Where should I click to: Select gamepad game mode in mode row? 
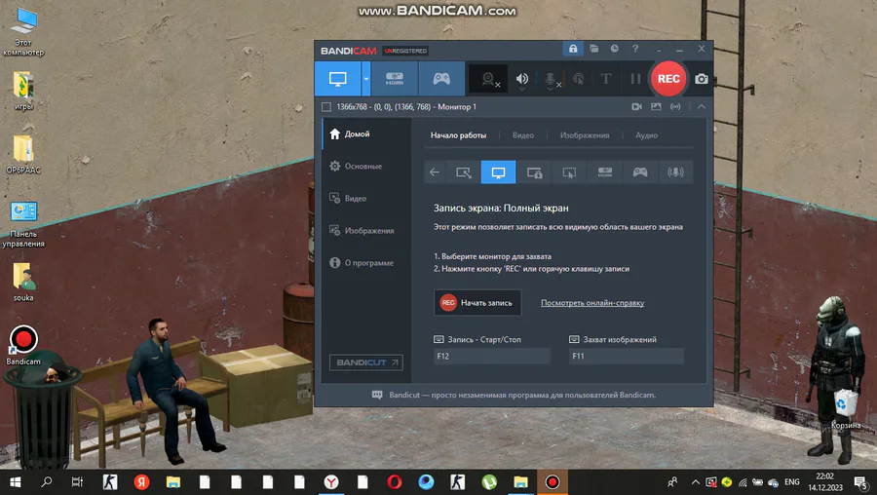[640, 172]
